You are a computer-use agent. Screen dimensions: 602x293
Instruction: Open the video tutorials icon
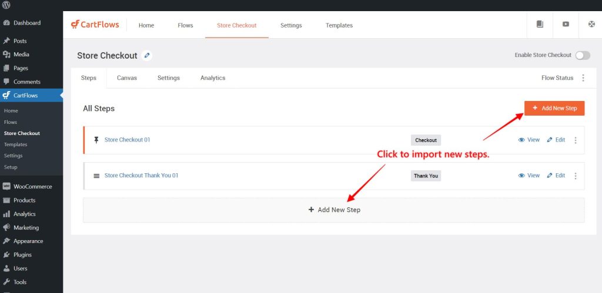tap(566, 24)
